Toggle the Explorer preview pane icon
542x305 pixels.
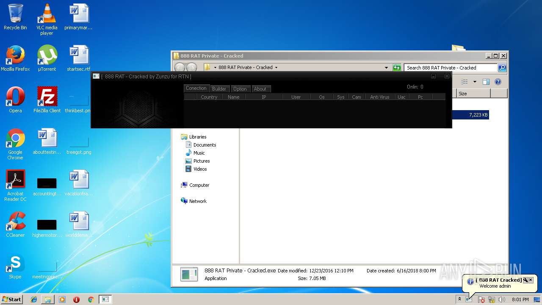tap(486, 82)
